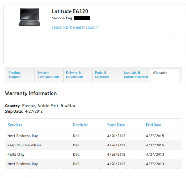
Task: Click Warranty Information heading
Action: [31, 93]
